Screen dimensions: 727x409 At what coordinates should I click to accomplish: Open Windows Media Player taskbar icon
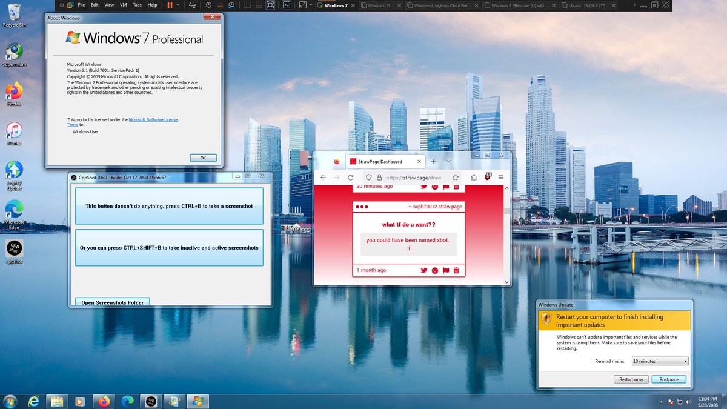pyautogui.click(x=79, y=401)
